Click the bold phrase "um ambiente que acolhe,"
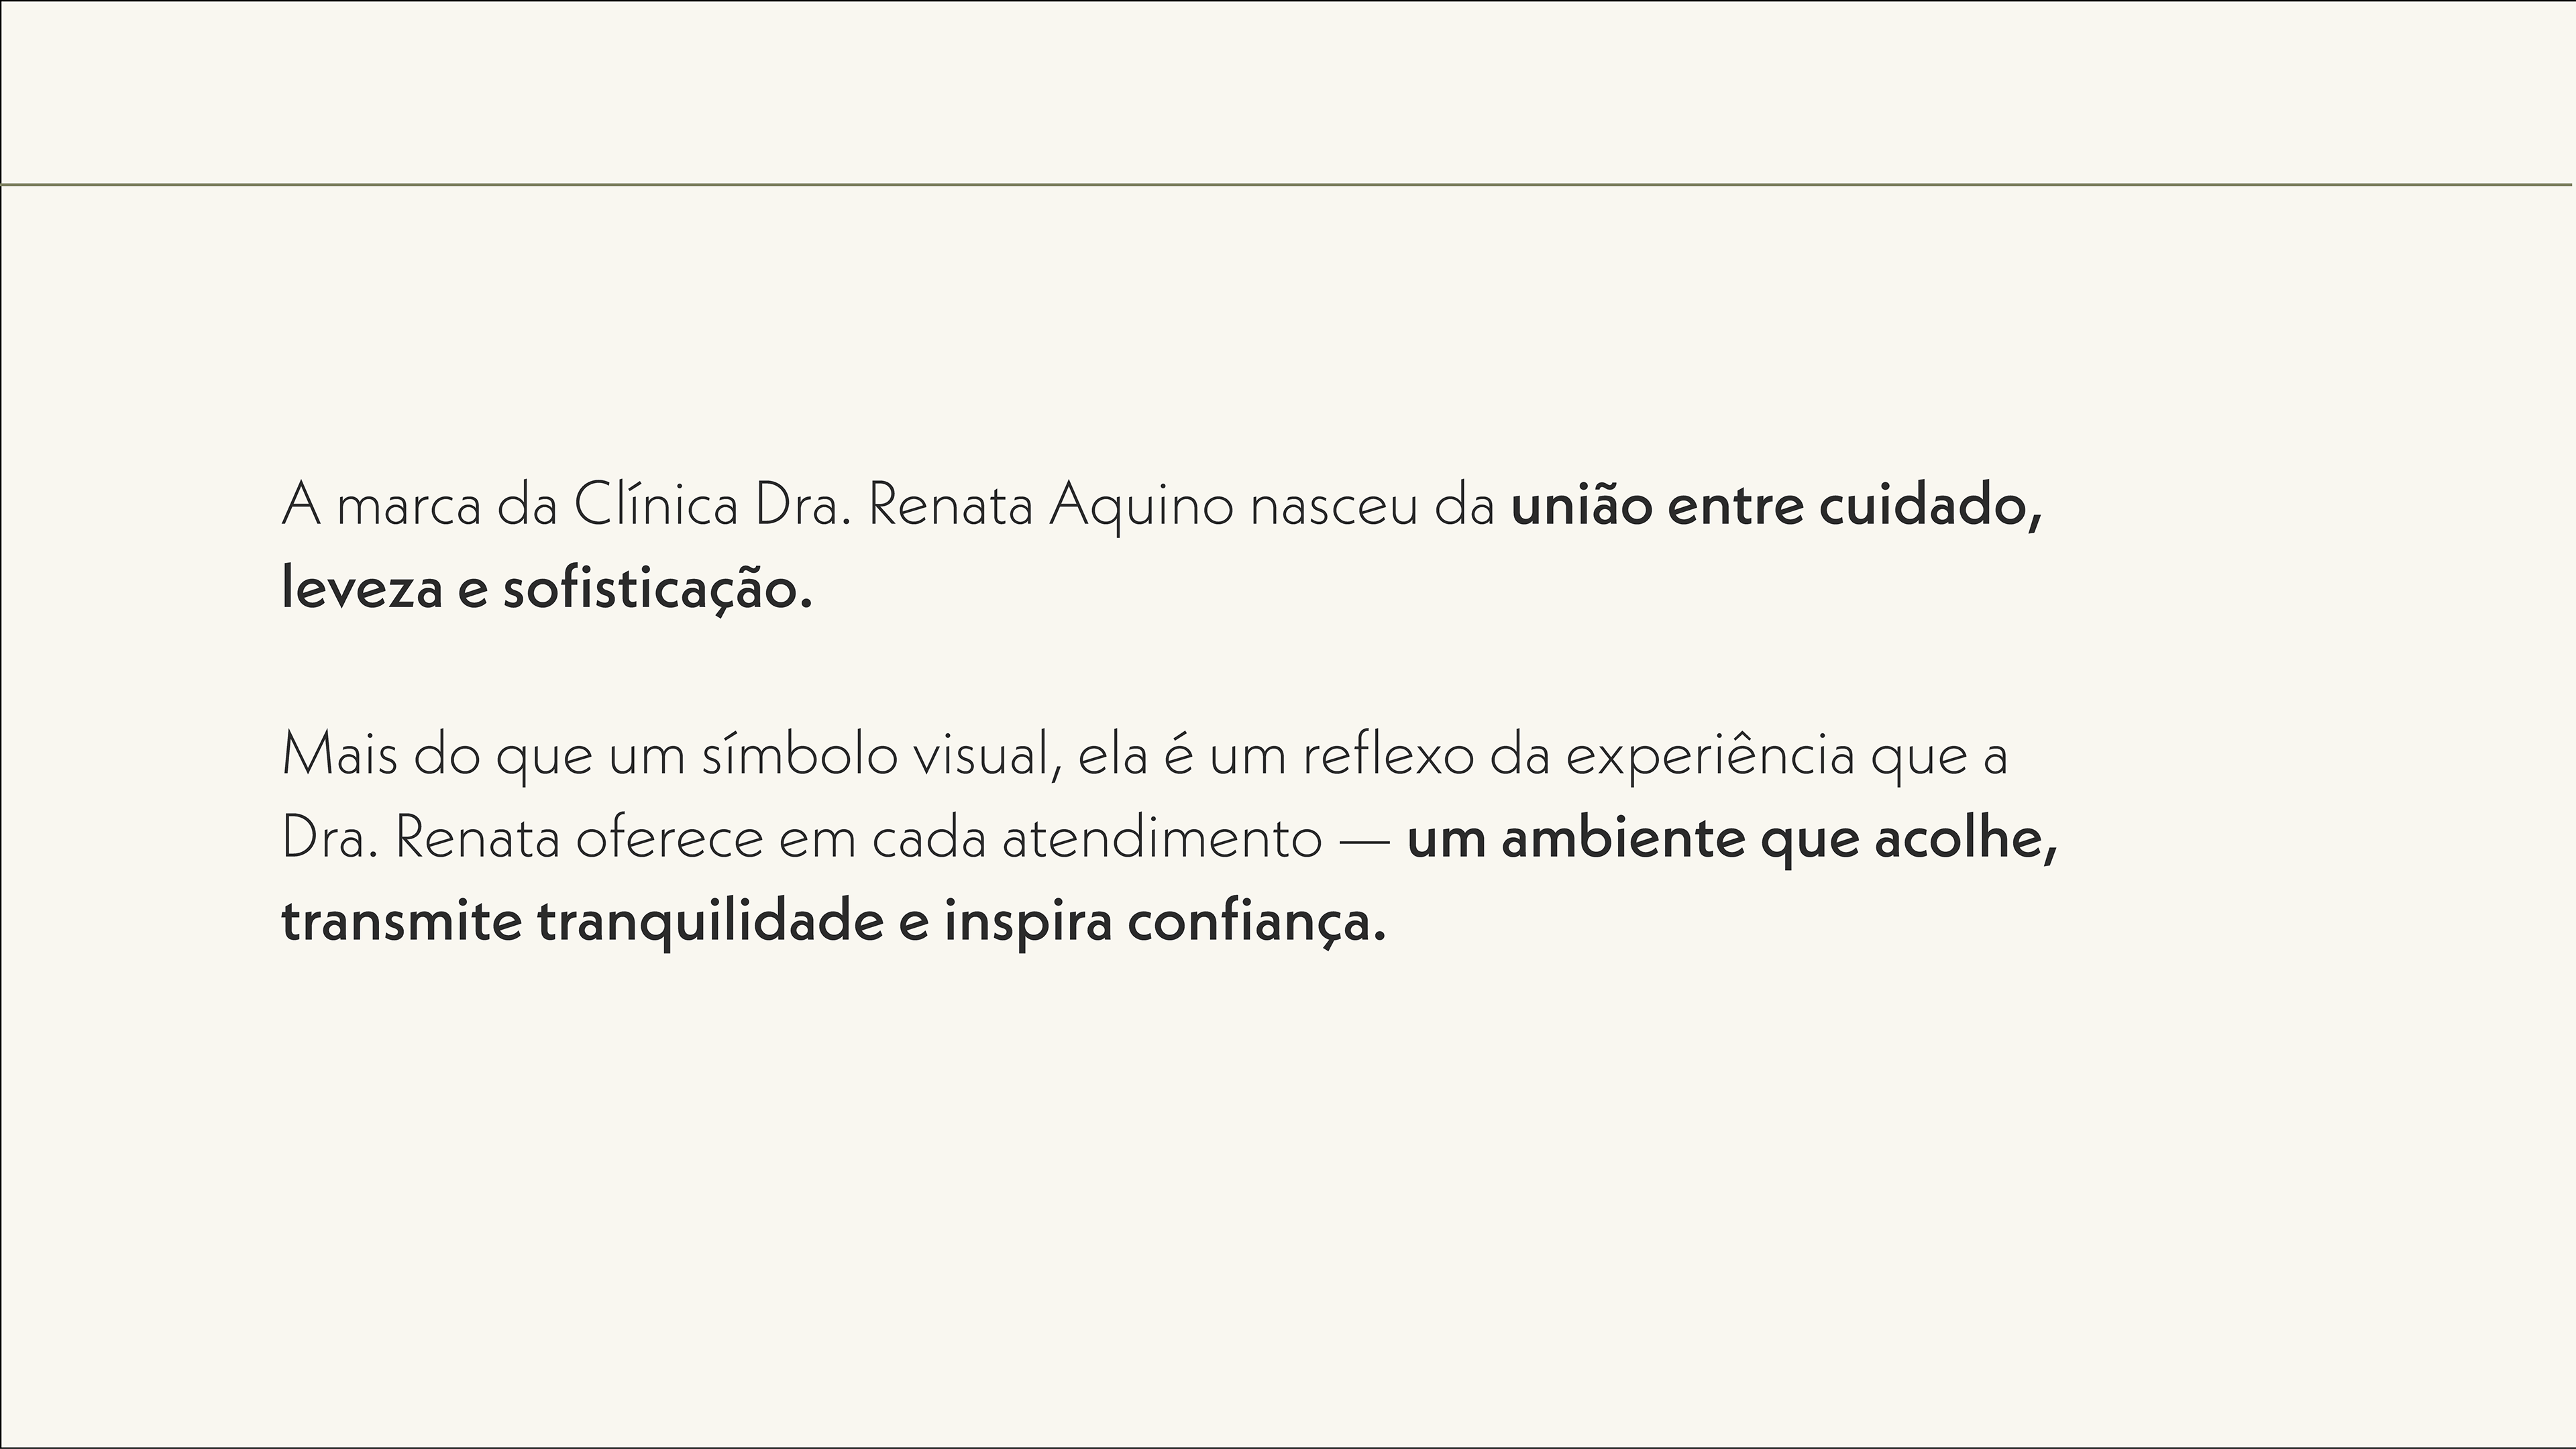 (x=1732, y=839)
